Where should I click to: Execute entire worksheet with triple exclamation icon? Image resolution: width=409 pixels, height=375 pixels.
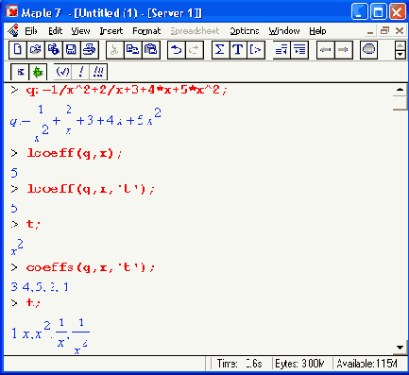98,72
